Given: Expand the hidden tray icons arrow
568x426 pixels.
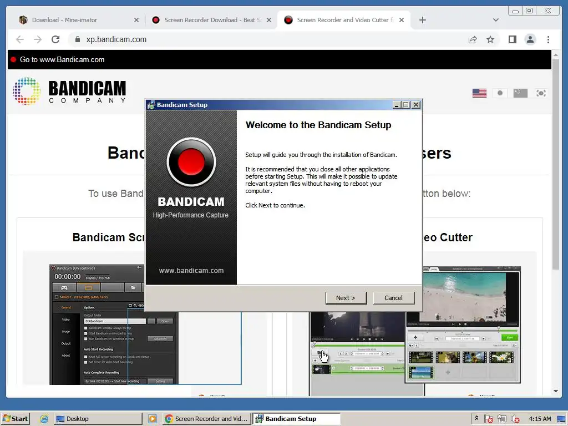Looking at the screenshot, I should (476, 418).
